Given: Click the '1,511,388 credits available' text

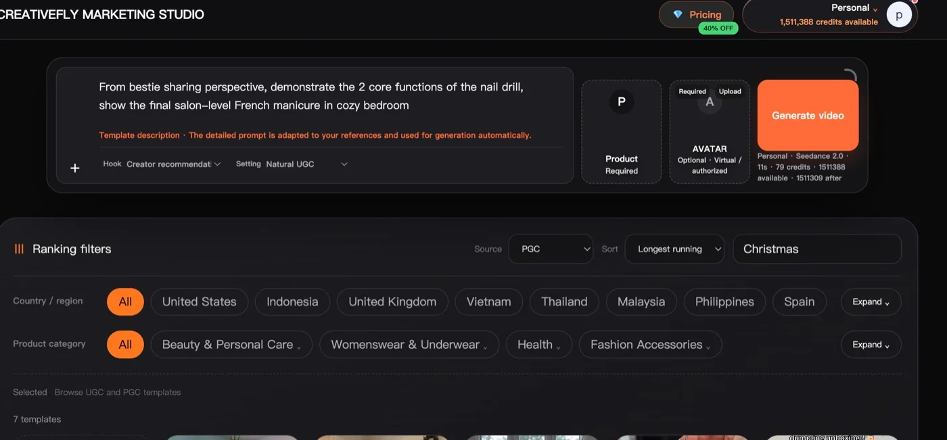Looking at the screenshot, I should click(829, 22).
